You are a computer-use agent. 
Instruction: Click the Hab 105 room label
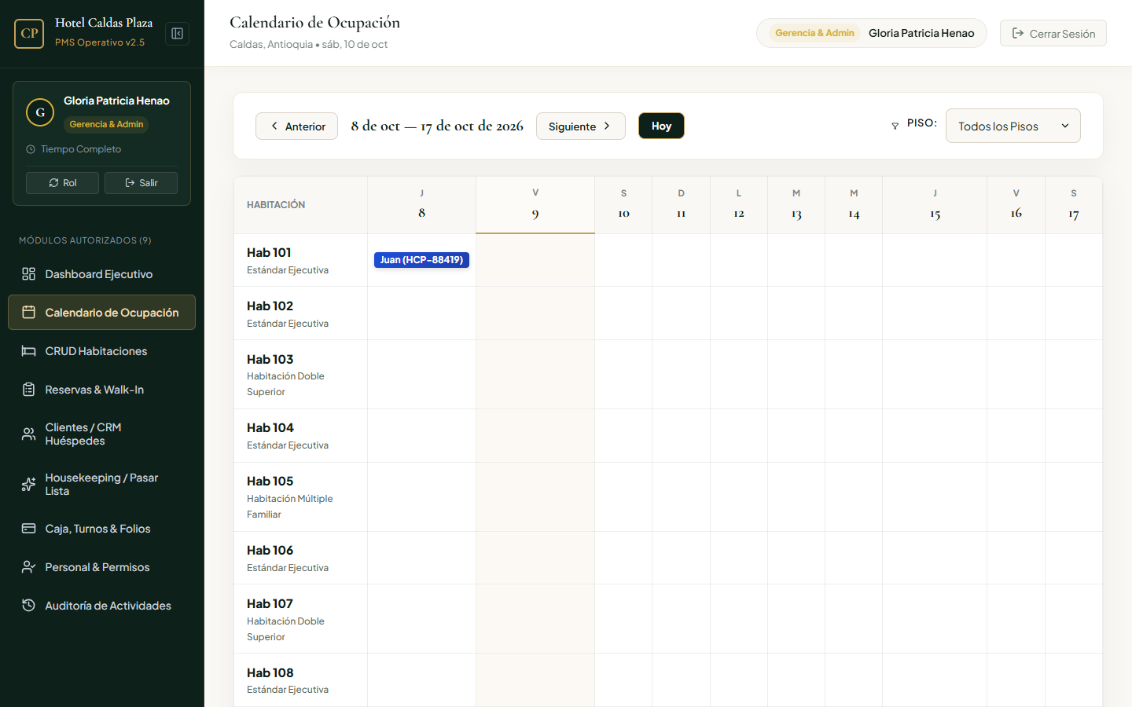(270, 481)
